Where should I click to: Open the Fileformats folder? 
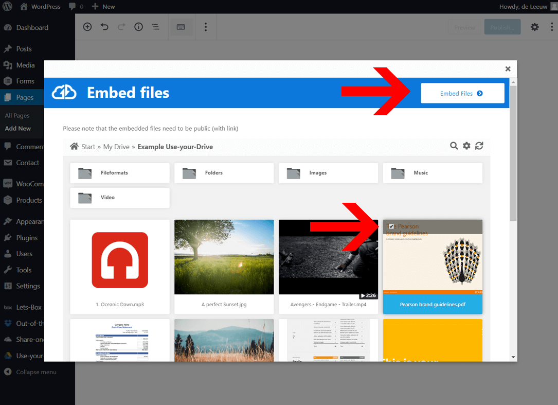click(x=119, y=173)
